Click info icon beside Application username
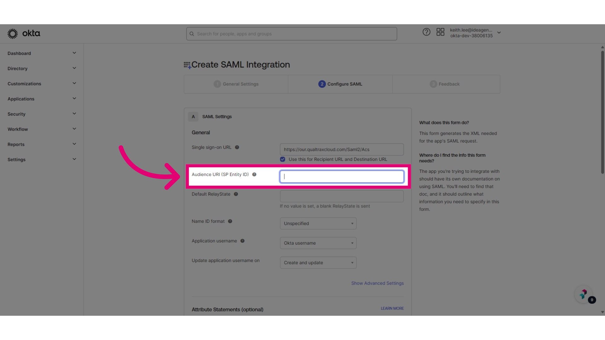The height and width of the screenshot is (340, 605). tap(242, 241)
